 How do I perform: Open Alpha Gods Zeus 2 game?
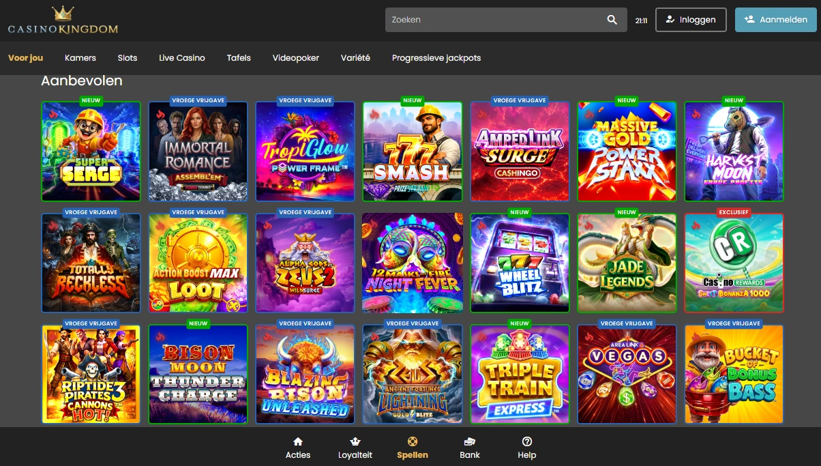tap(305, 263)
